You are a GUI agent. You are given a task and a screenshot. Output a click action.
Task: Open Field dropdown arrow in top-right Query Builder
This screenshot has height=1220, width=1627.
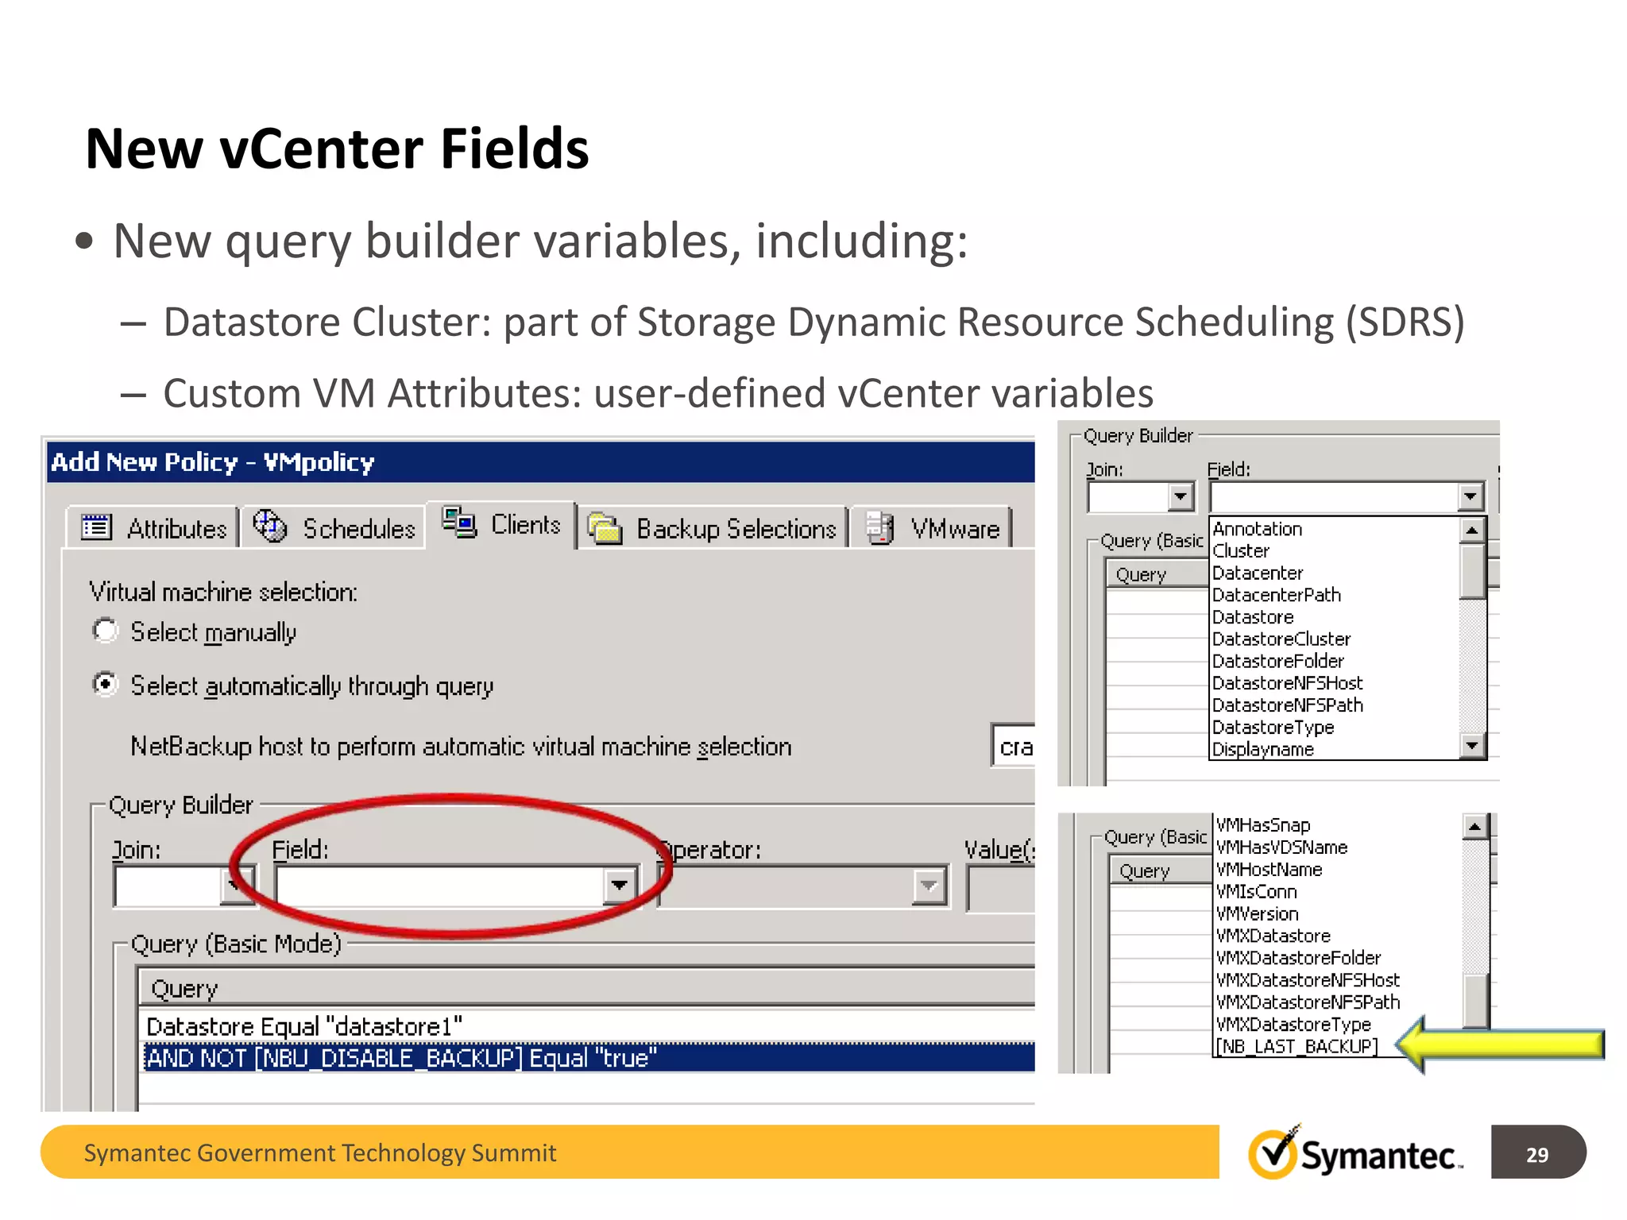[1470, 497]
